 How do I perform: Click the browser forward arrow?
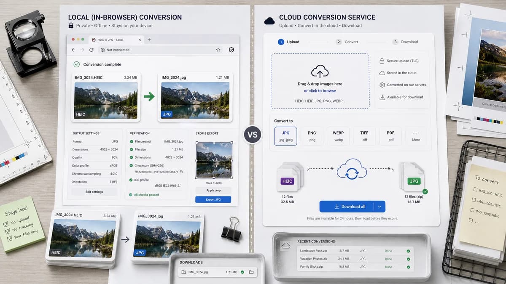click(82, 50)
